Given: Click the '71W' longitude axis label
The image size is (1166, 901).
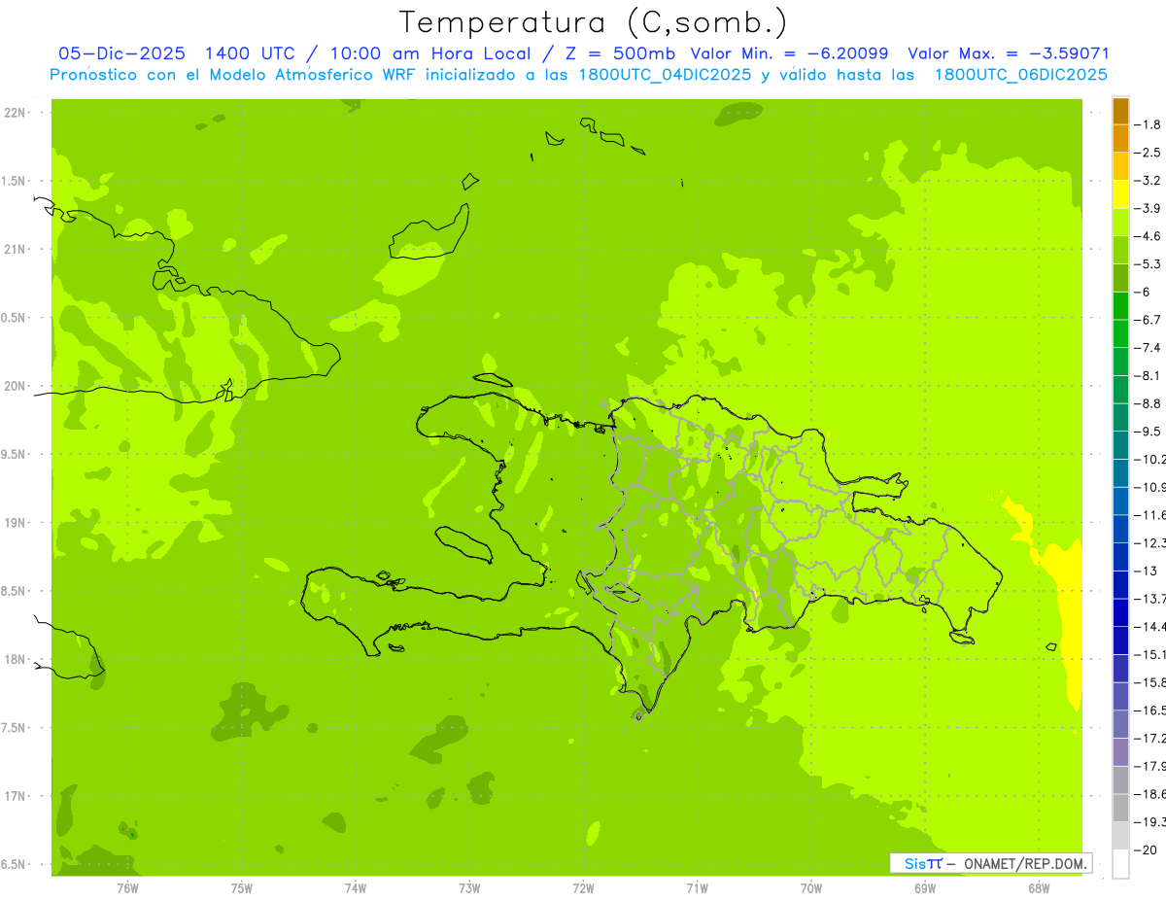Looking at the screenshot, I should pos(697,887).
